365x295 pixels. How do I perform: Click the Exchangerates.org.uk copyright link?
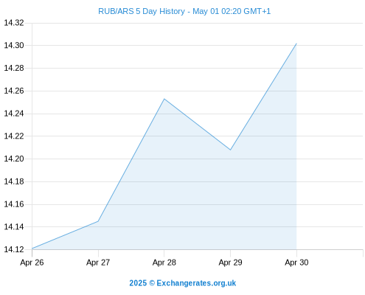pyautogui.click(x=183, y=283)
